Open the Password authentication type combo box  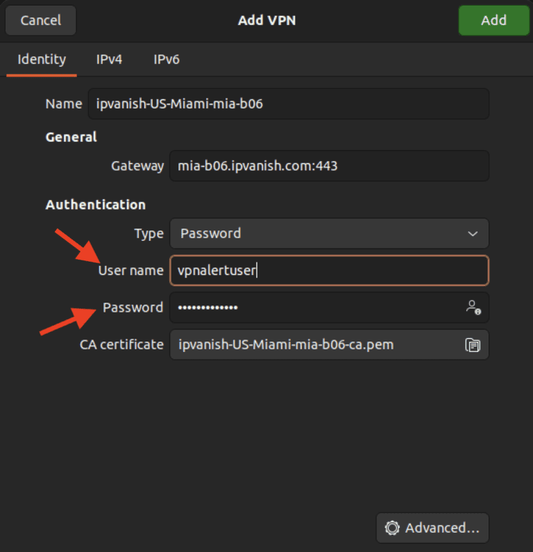[x=319, y=234]
